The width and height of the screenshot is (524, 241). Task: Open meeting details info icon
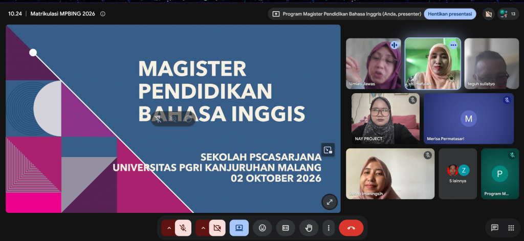point(102,14)
